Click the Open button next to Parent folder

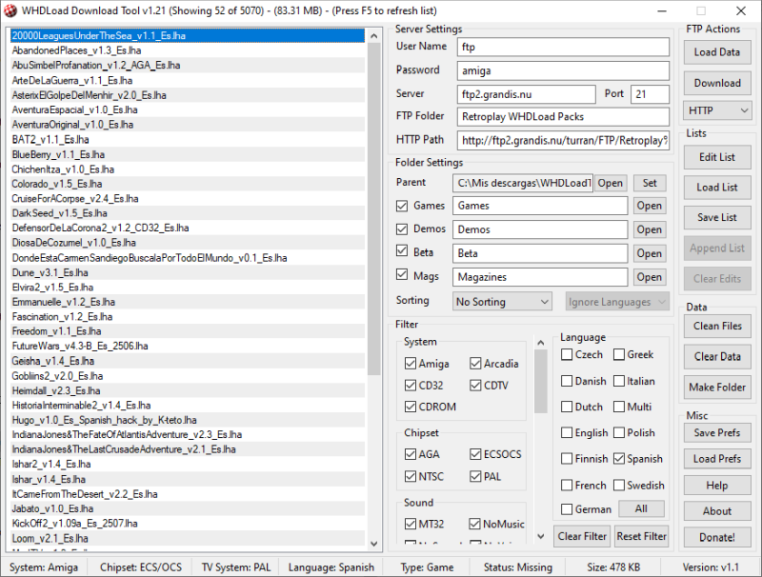610,183
